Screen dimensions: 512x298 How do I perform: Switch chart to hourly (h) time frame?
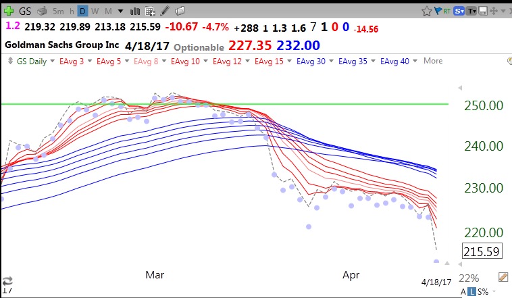pos(72,11)
